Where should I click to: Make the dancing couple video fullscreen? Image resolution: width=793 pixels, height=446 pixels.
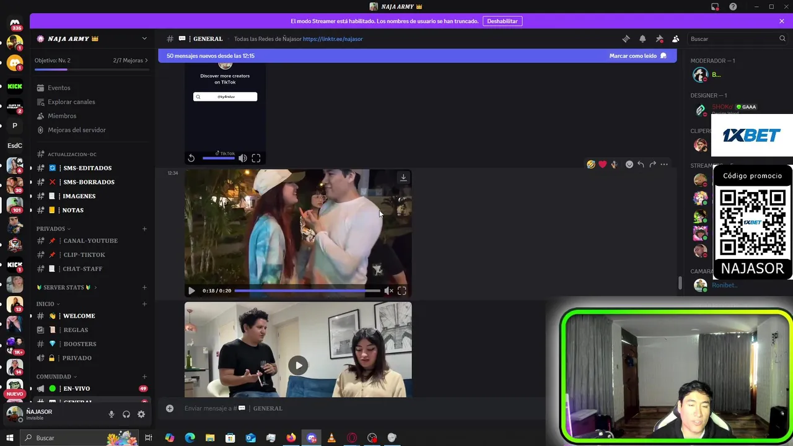point(402,291)
